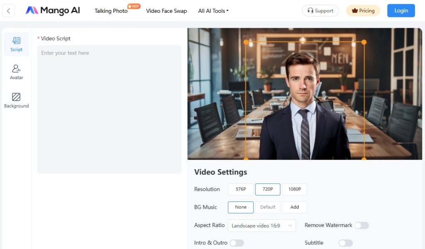Toggle the Subtitle switch

(345, 243)
